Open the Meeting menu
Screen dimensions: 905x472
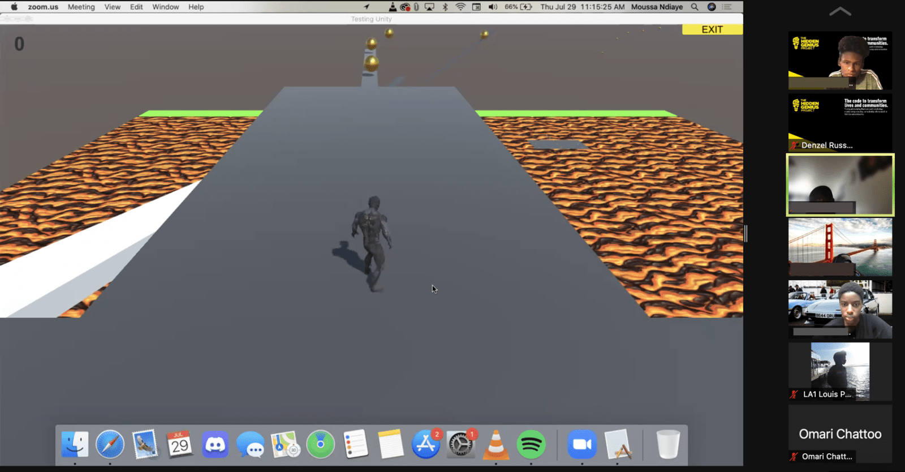point(81,7)
